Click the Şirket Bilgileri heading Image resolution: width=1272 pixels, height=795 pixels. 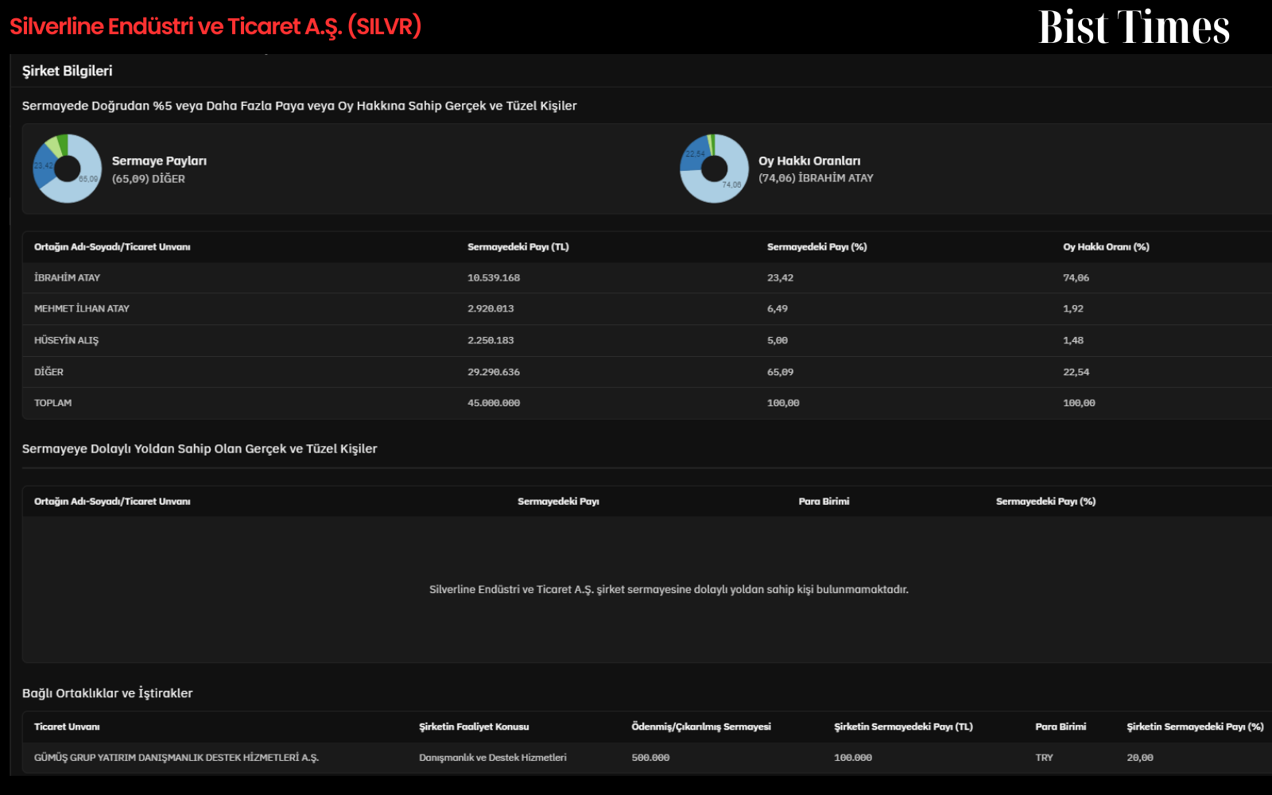[68, 71]
